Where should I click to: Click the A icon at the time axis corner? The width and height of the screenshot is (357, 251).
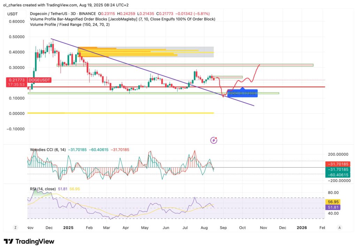point(340,227)
